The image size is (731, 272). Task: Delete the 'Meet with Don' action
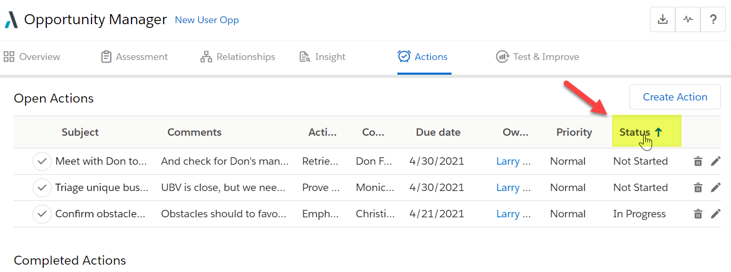tap(698, 162)
